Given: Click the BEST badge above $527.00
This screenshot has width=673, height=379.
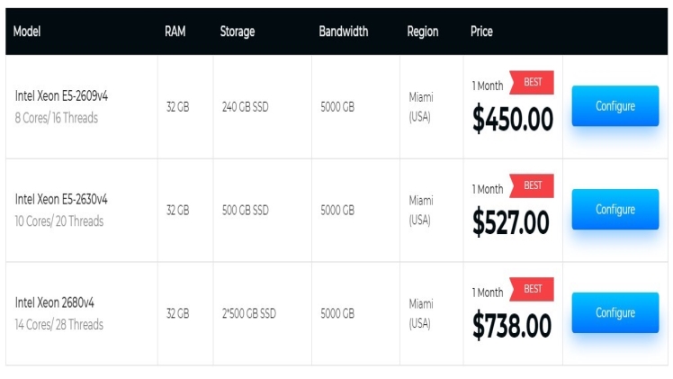Looking at the screenshot, I should coord(532,185).
